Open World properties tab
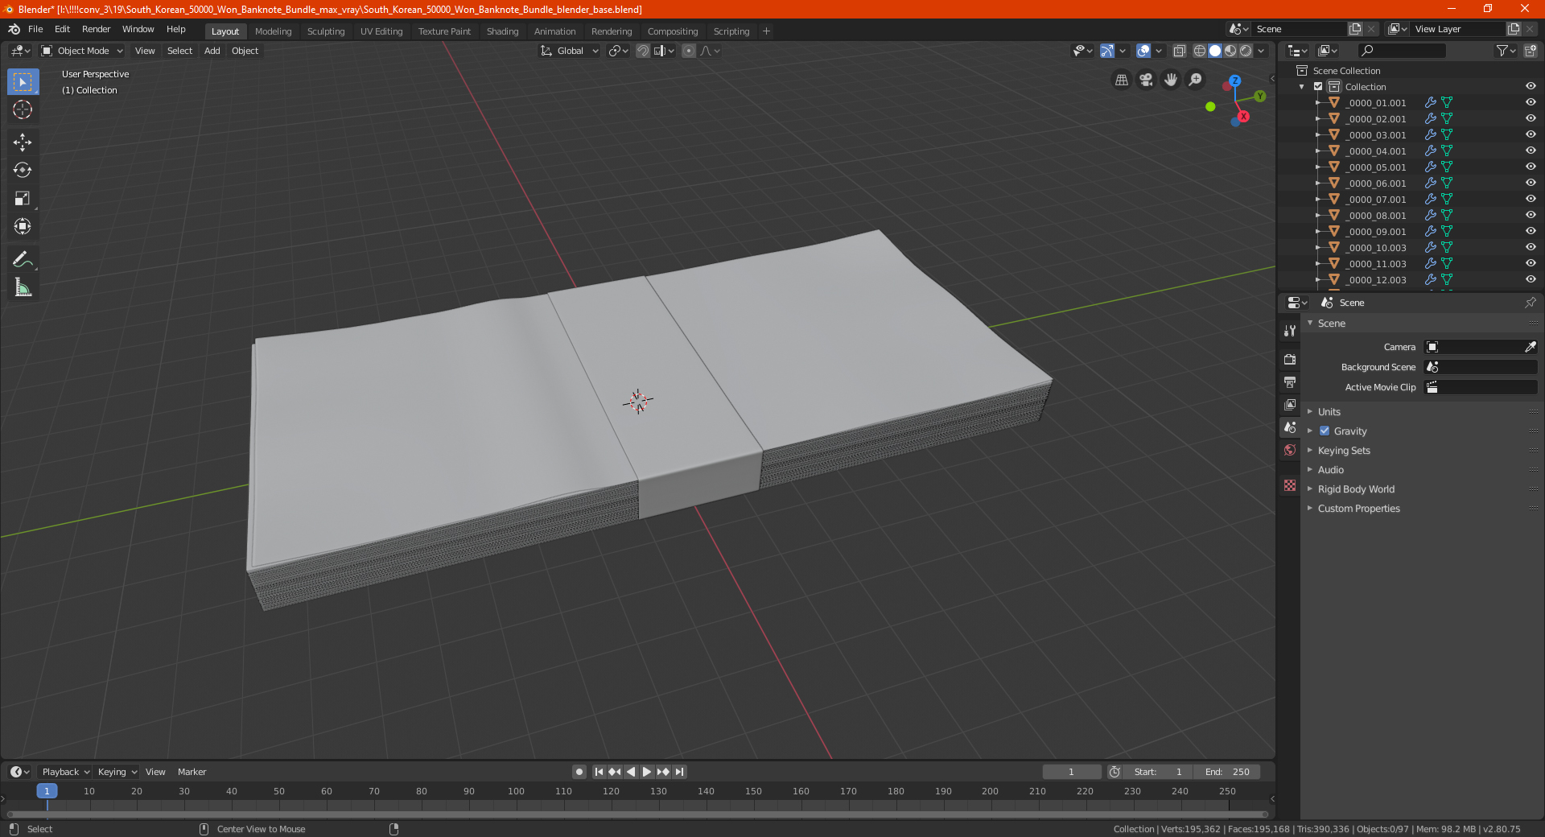This screenshot has width=1545, height=837. point(1290,450)
